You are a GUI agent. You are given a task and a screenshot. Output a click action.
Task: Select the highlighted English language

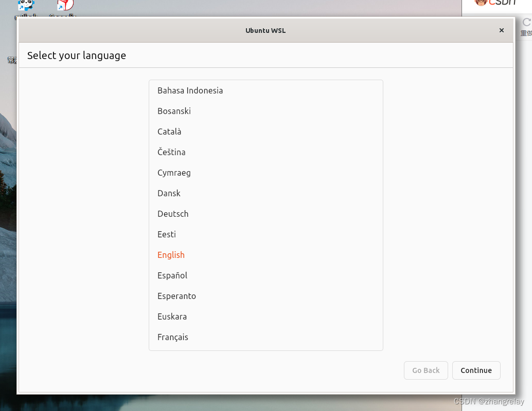click(x=265, y=255)
